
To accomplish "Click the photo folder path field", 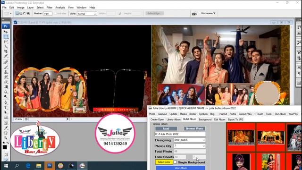I will (180, 134).
